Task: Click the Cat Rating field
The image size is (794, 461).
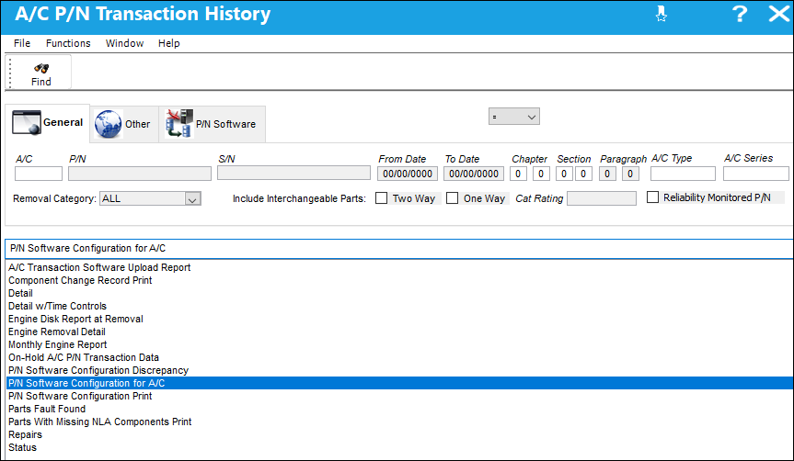Action: 602,198
